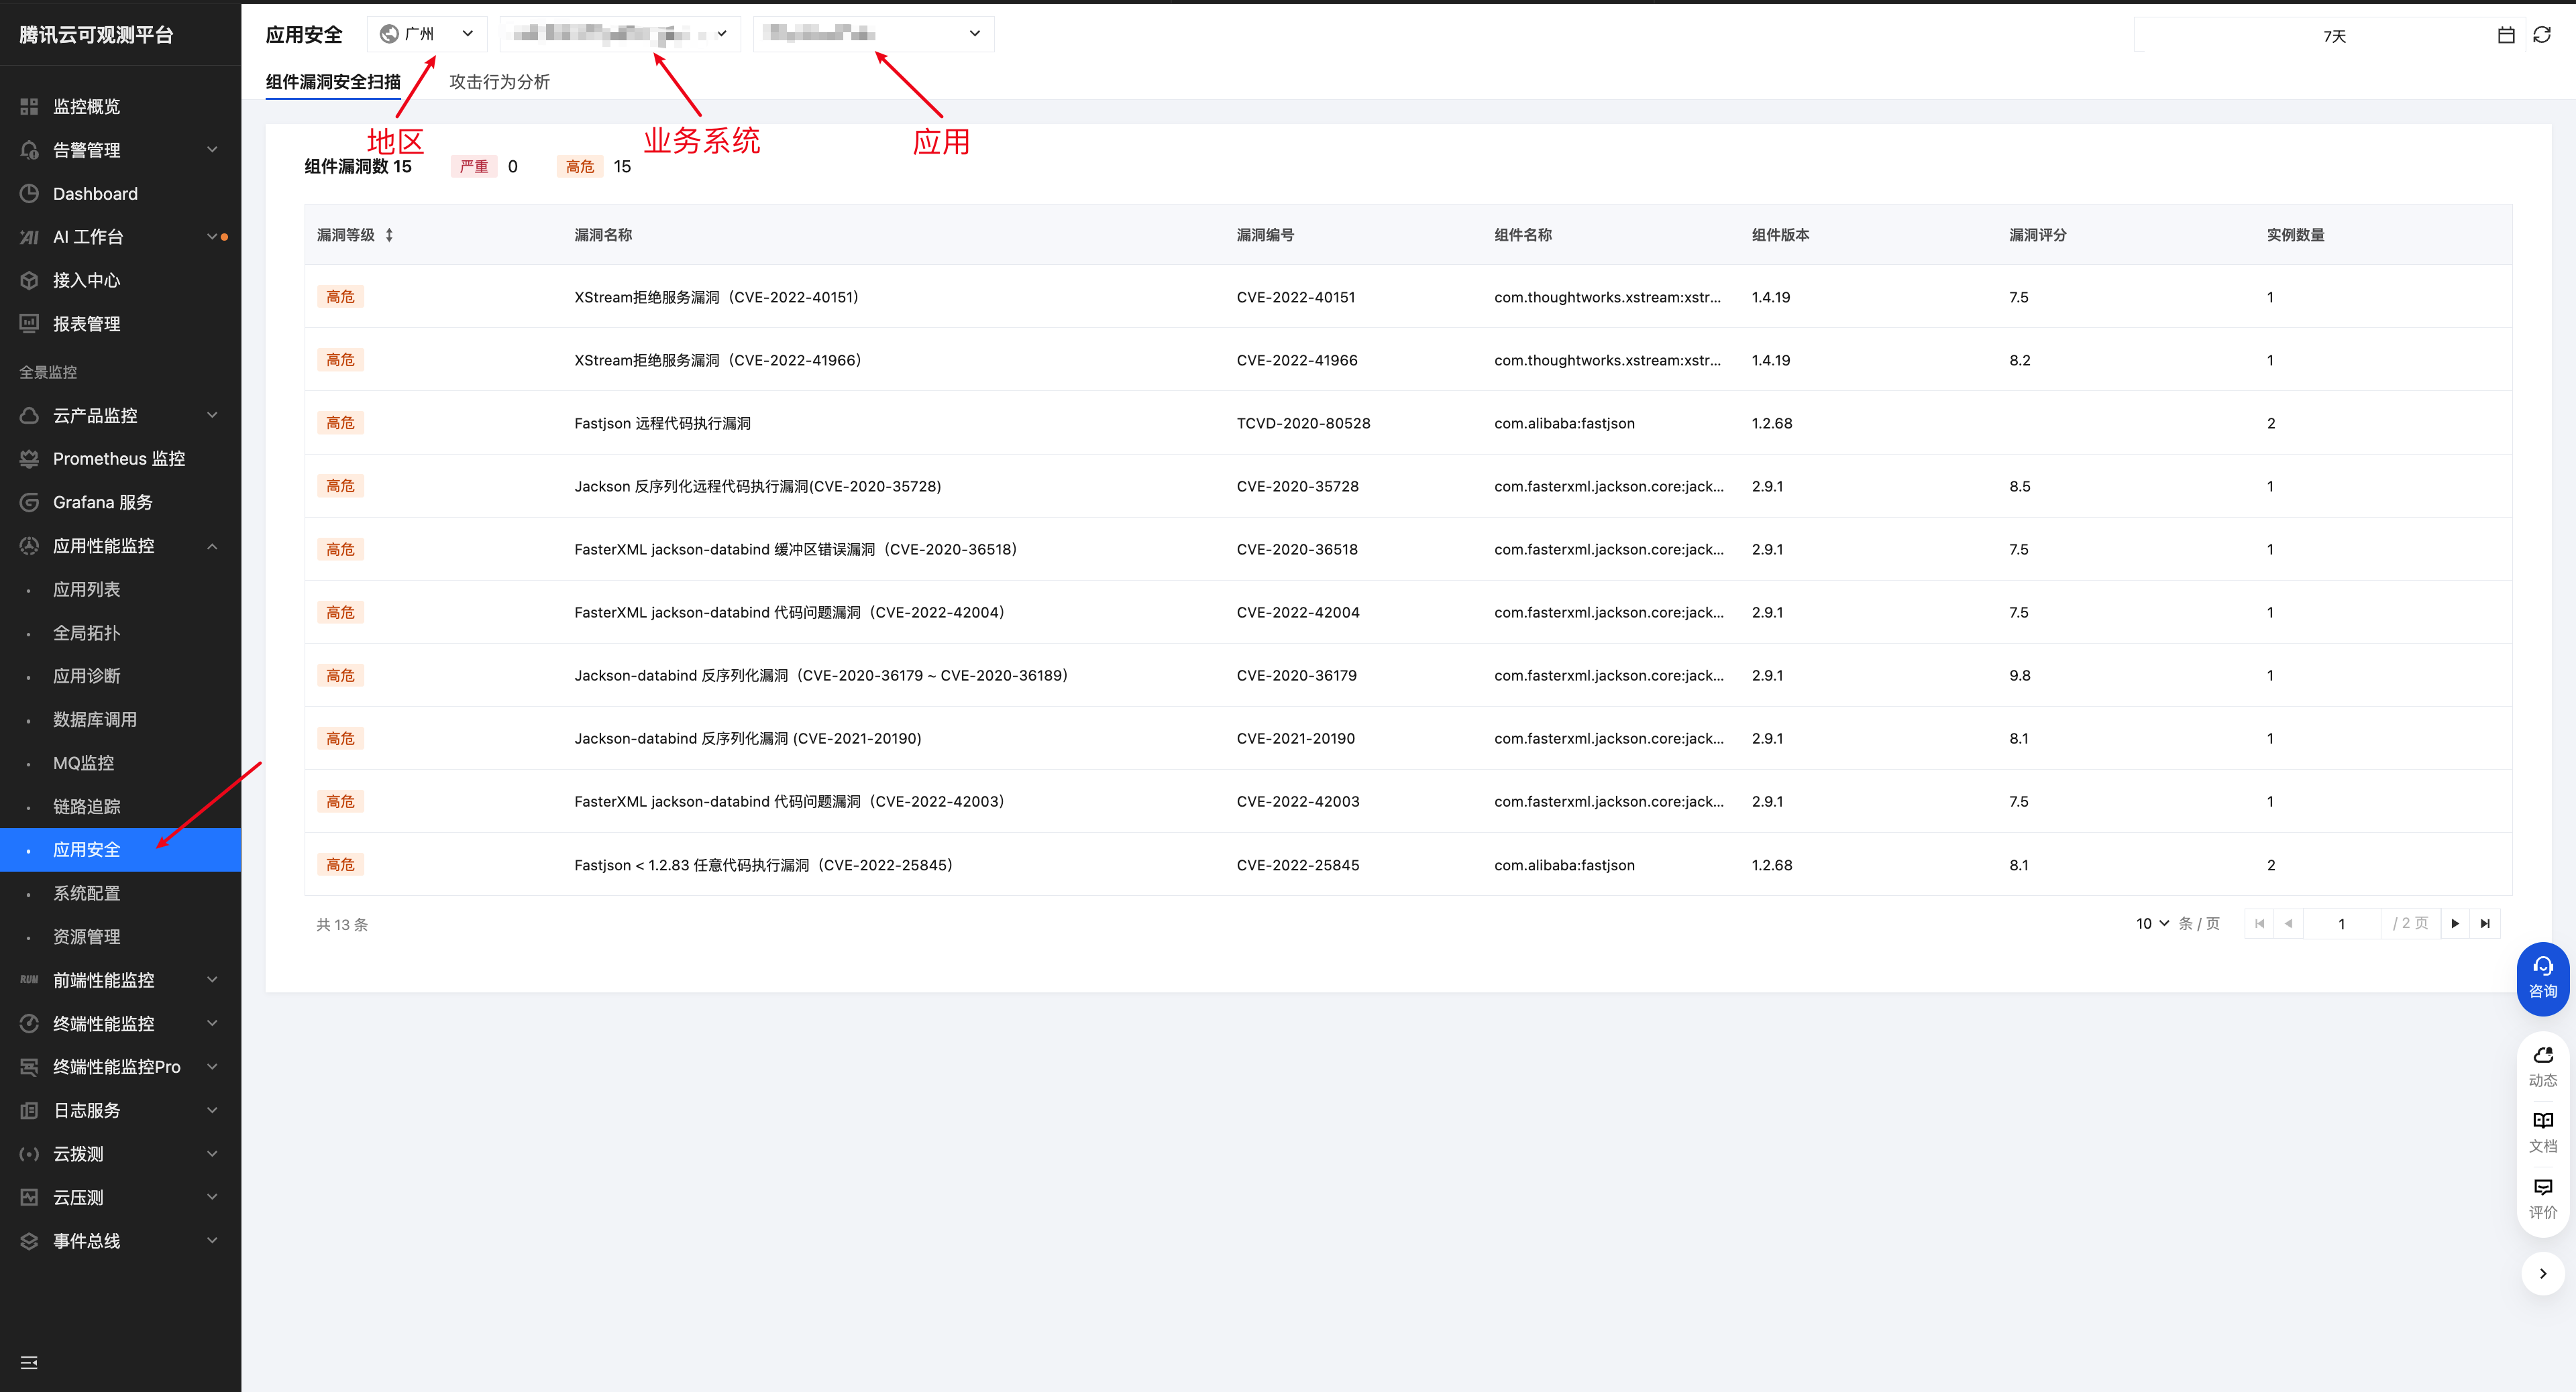Click the 严重 severity tag
This screenshot has width=2576, height=1392.
pos(474,167)
